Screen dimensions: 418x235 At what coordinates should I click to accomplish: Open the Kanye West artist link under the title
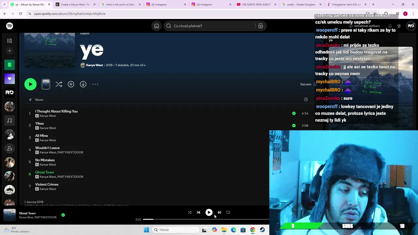[94, 65]
